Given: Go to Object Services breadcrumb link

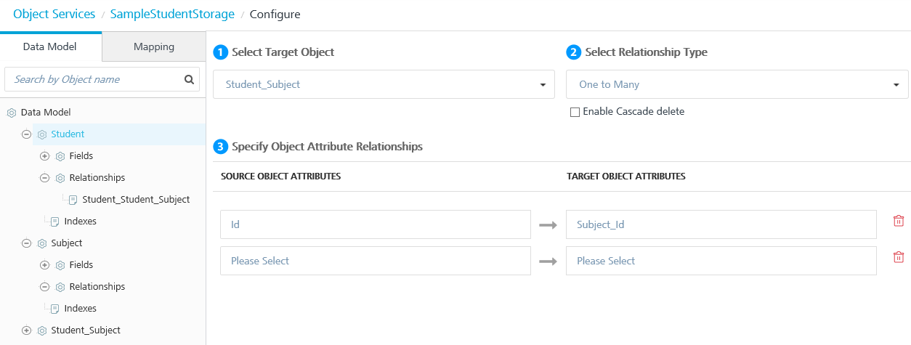Looking at the screenshot, I should click(54, 14).
